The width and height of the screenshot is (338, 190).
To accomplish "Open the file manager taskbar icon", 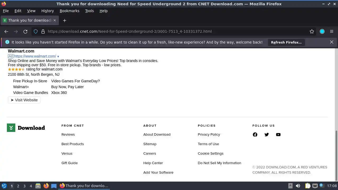I will 38,186.
